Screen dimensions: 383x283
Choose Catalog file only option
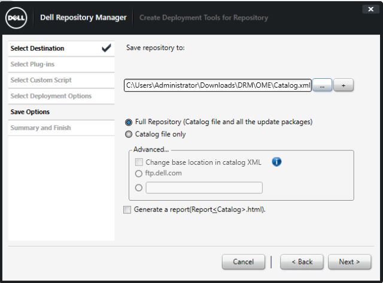(x=129, y=134)
